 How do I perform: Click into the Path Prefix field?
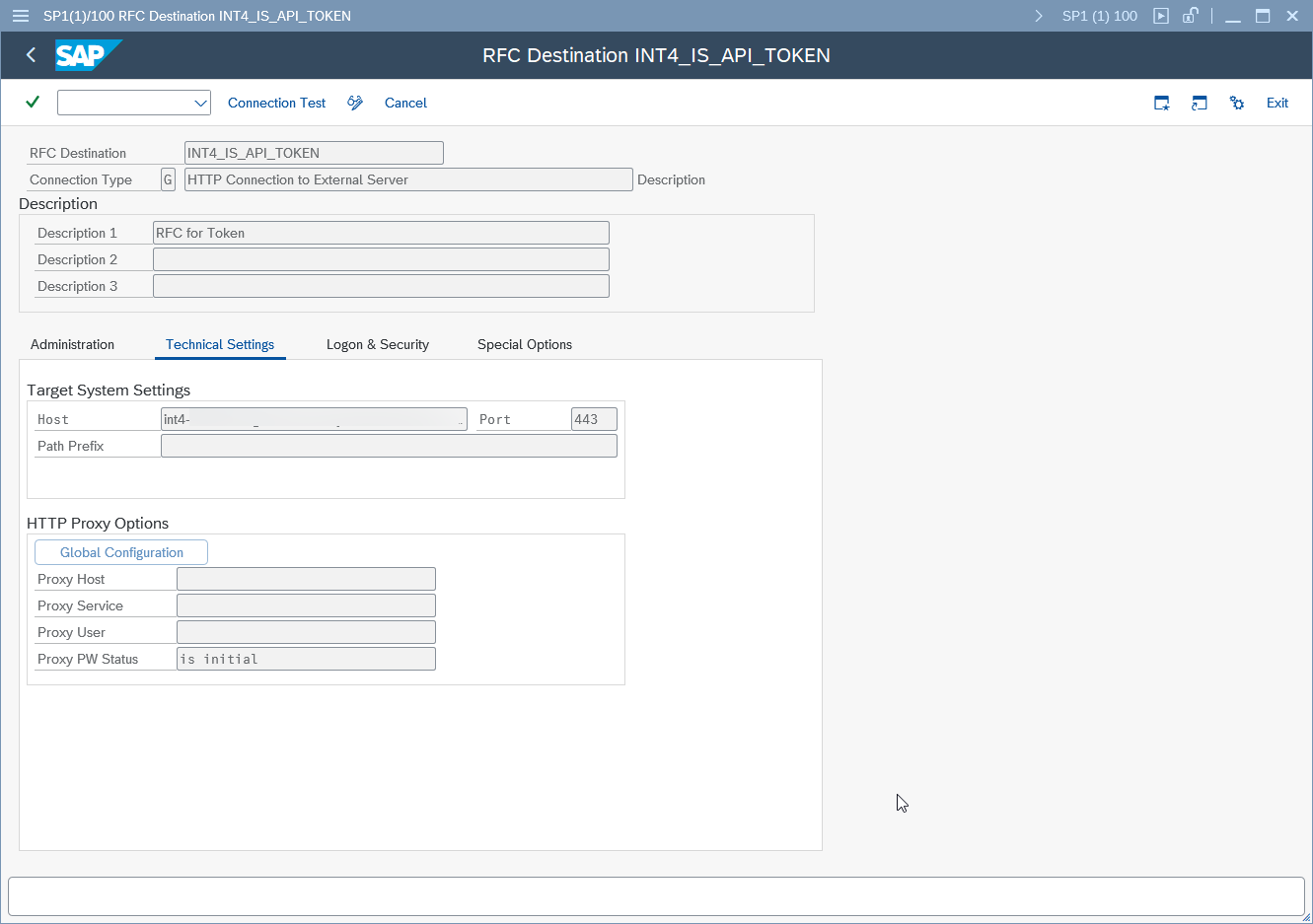click(x=389, y=446)
